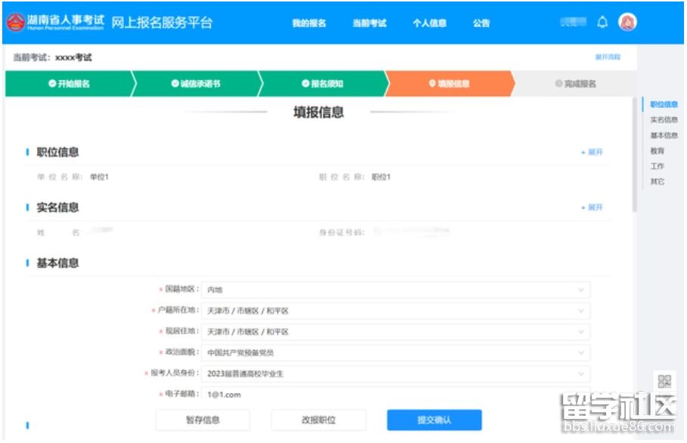The image size is (687, 443).
Task: Click the 展开流程 link
Action: (608, 57)
